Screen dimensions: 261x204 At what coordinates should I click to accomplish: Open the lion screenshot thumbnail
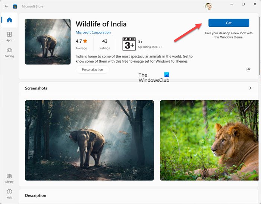209,140
